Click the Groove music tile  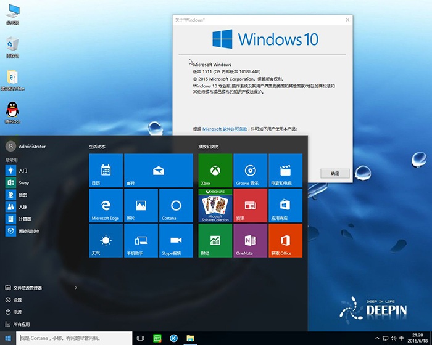[250, 171]
